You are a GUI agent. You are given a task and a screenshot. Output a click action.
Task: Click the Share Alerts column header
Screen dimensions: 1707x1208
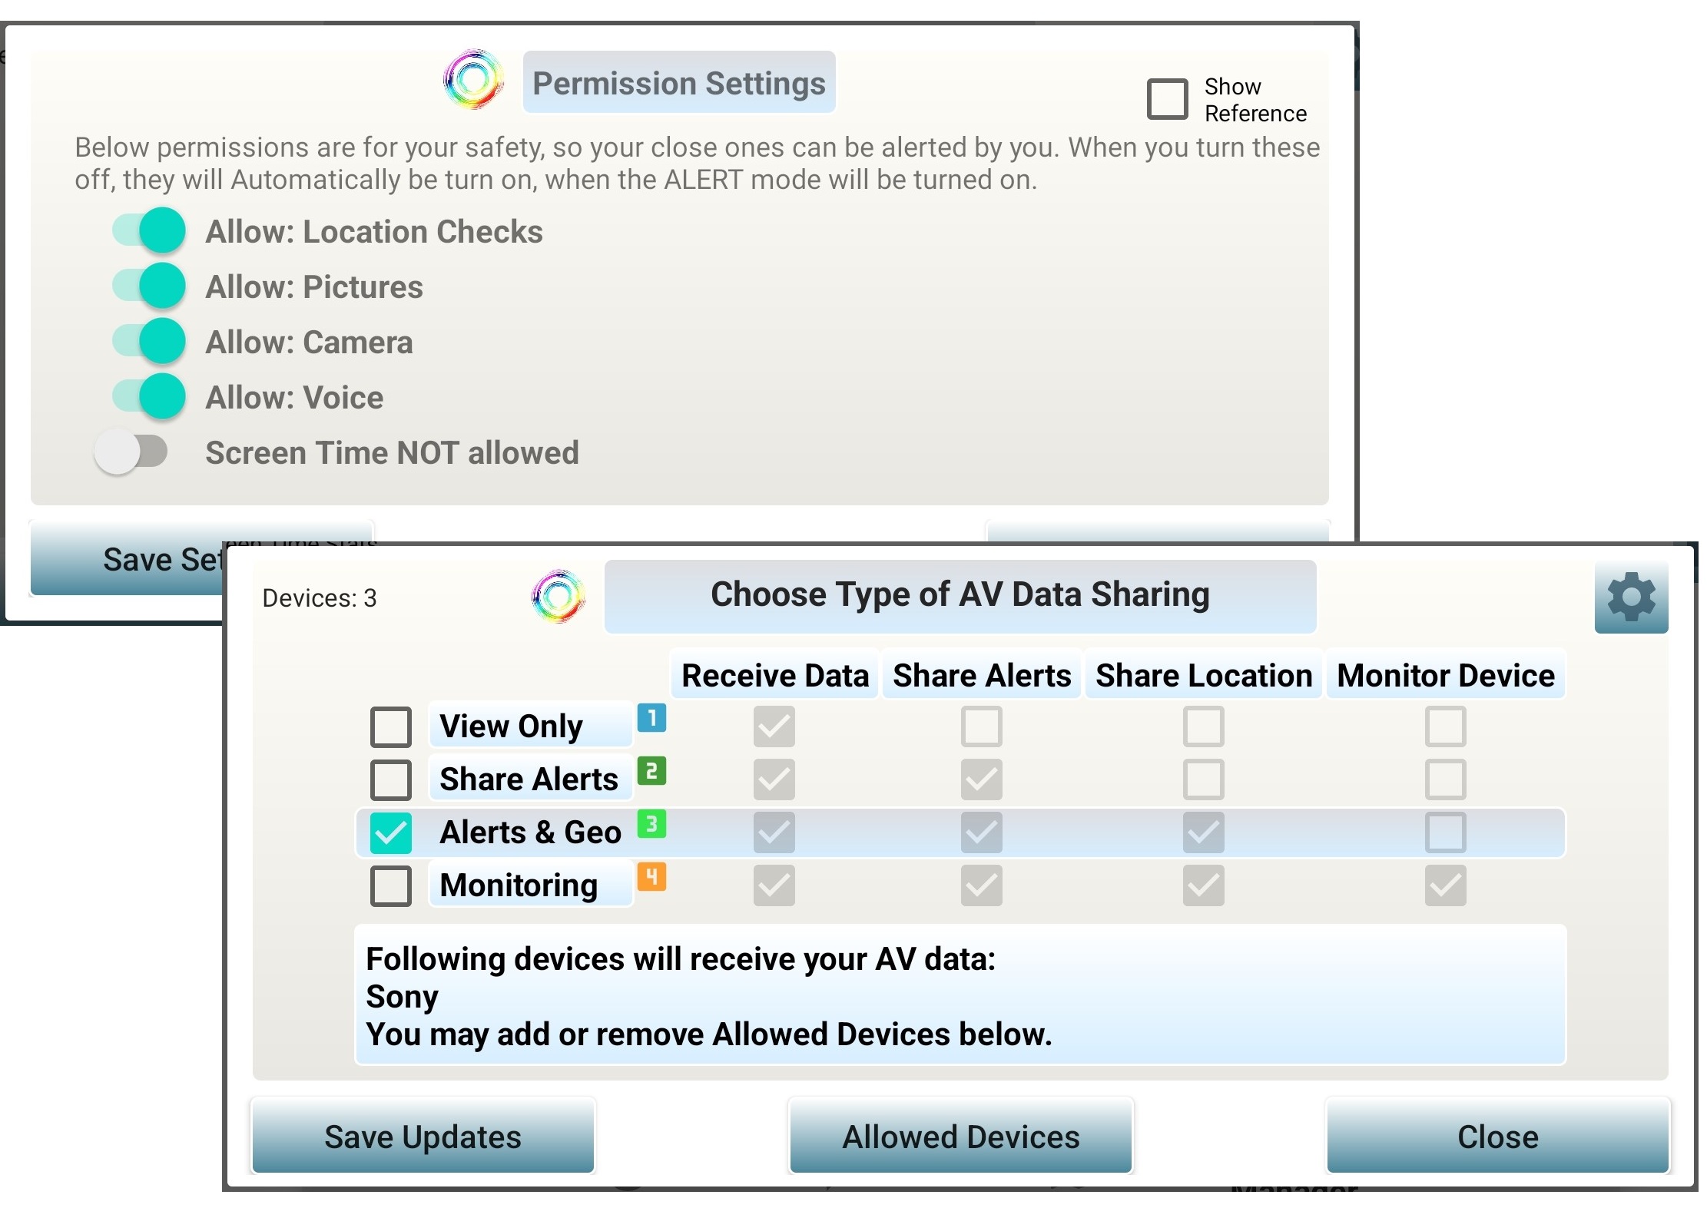(981, 675)
